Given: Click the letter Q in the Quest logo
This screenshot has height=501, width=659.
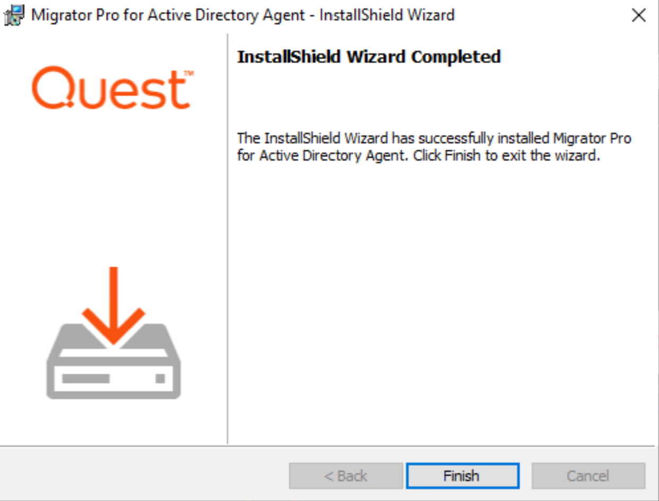Looking at the screenshot, I should (51, 89).
